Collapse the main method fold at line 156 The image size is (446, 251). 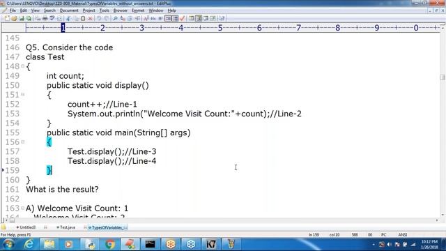(23, 142)
